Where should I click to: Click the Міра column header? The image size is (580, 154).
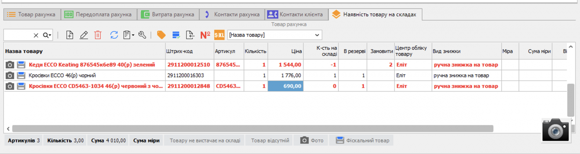510,51
